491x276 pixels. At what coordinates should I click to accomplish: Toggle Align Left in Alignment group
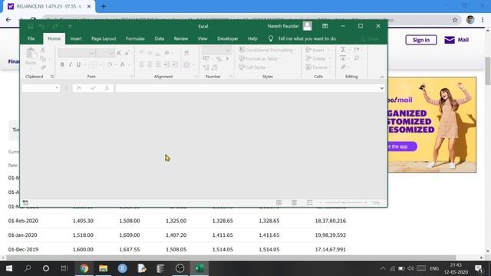tap(141, 64)
